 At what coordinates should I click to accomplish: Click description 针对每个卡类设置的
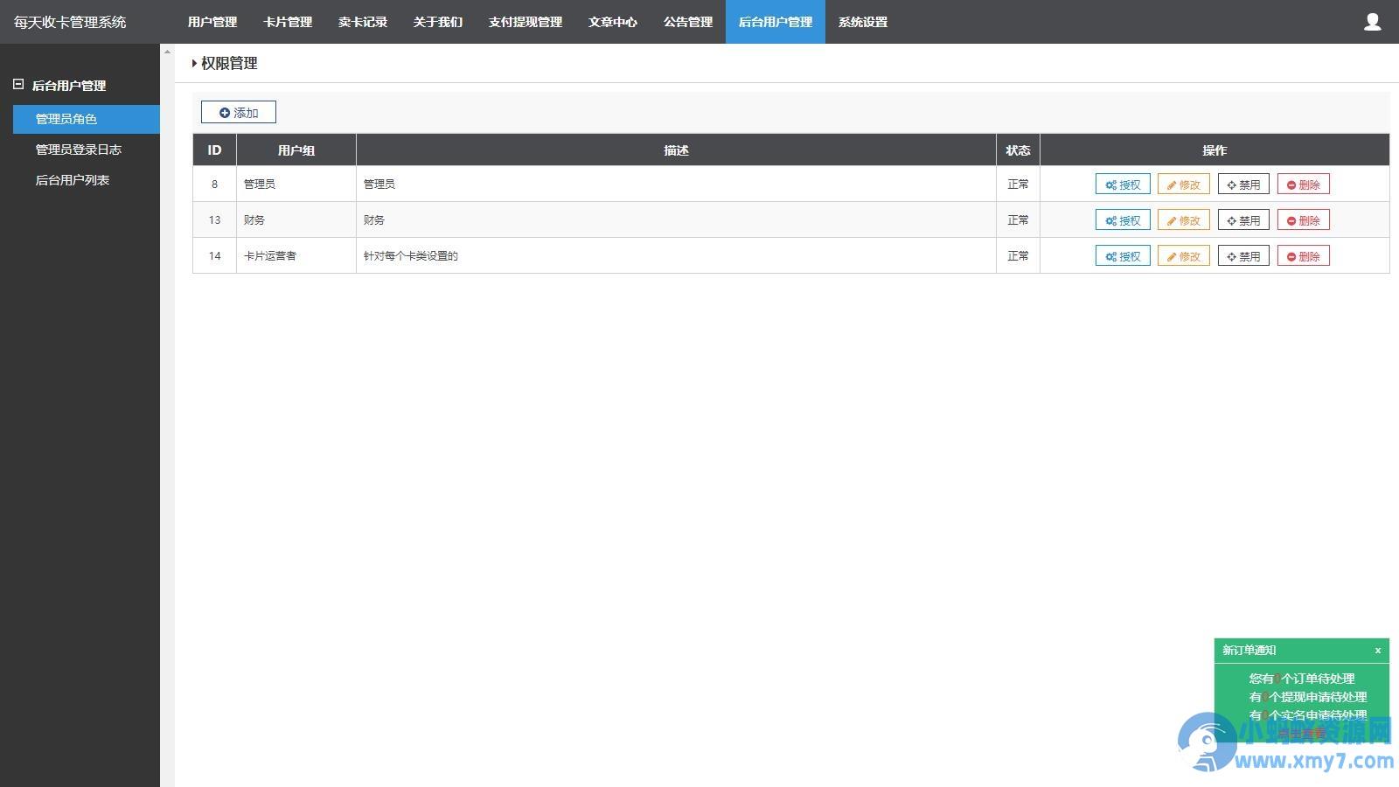[411, 256]
